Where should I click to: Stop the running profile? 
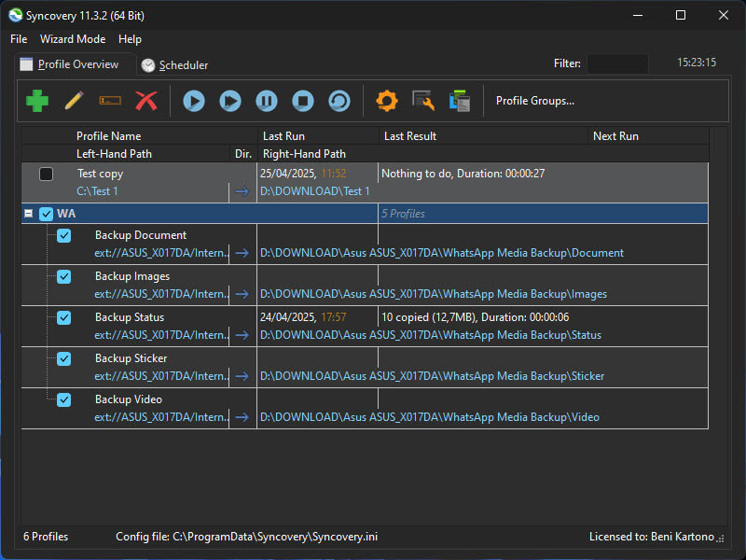point(303,101)
